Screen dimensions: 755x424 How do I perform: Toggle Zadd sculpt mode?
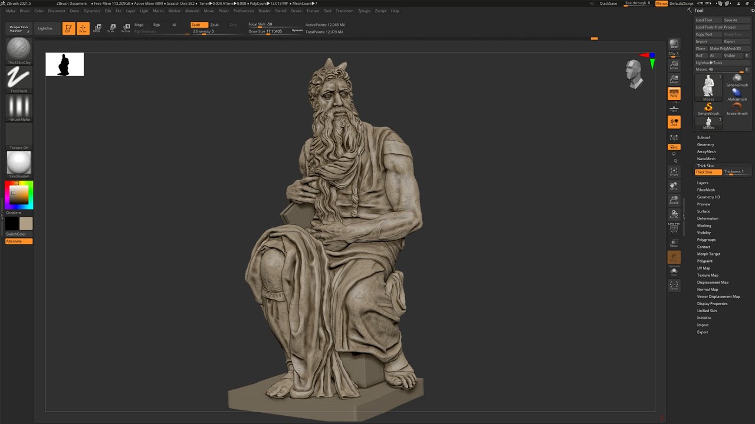click(199, 25)
